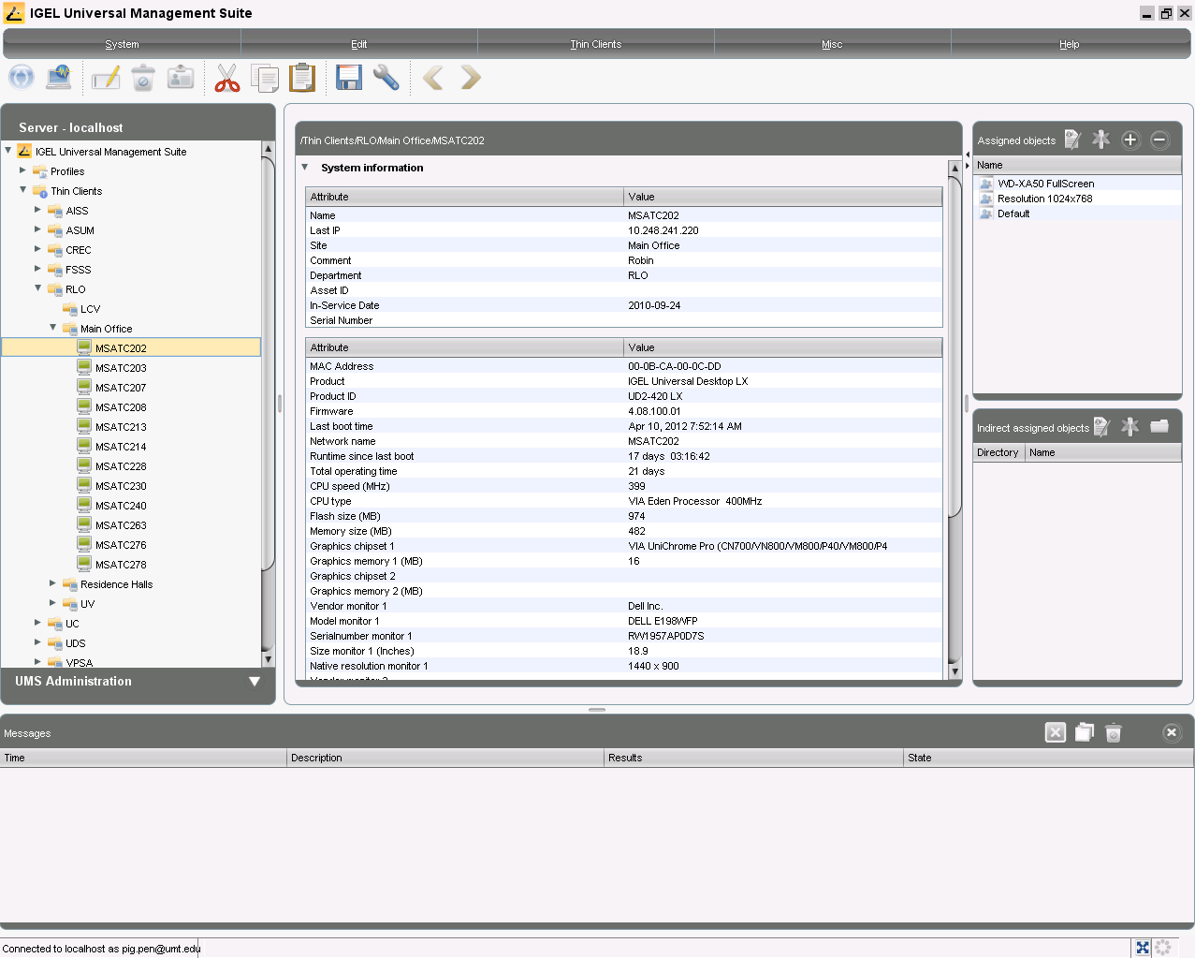Image resolution: width=1195 pixels, height=958 pixels.
Task: Click pin icon in Assigned objects header
Action: pos(1101,140)
